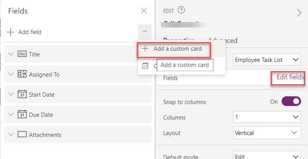
Task: Select the Due Date field row text
Action: (41, 115)
